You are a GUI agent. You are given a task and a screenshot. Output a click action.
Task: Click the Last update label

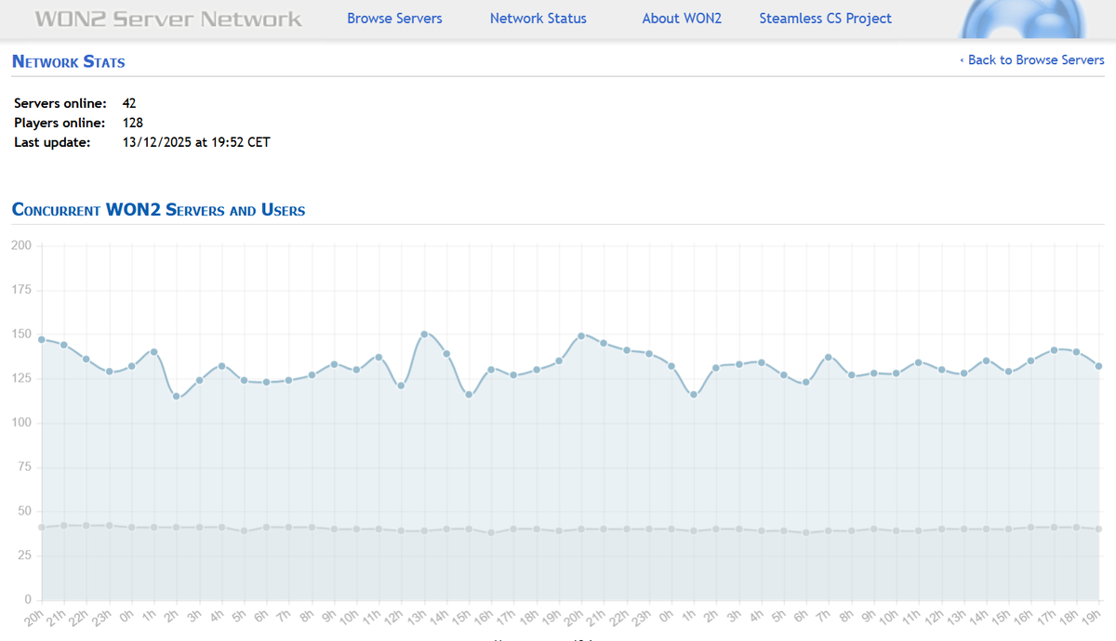pos(52,142)
